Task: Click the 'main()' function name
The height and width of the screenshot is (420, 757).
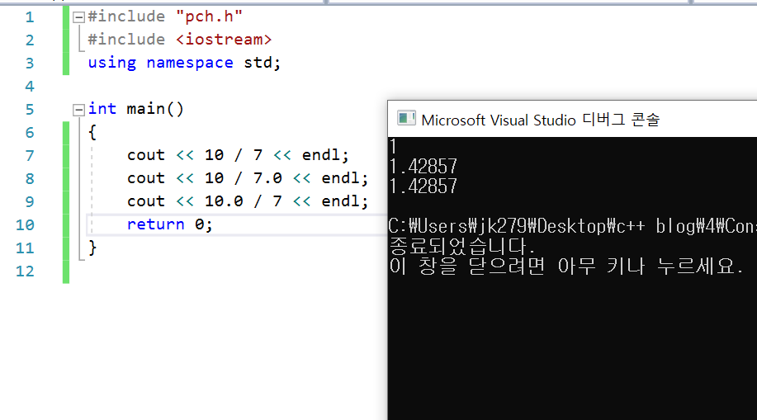Action: point(155,109)
